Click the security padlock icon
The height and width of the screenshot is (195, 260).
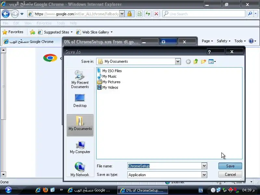(129, 14)
